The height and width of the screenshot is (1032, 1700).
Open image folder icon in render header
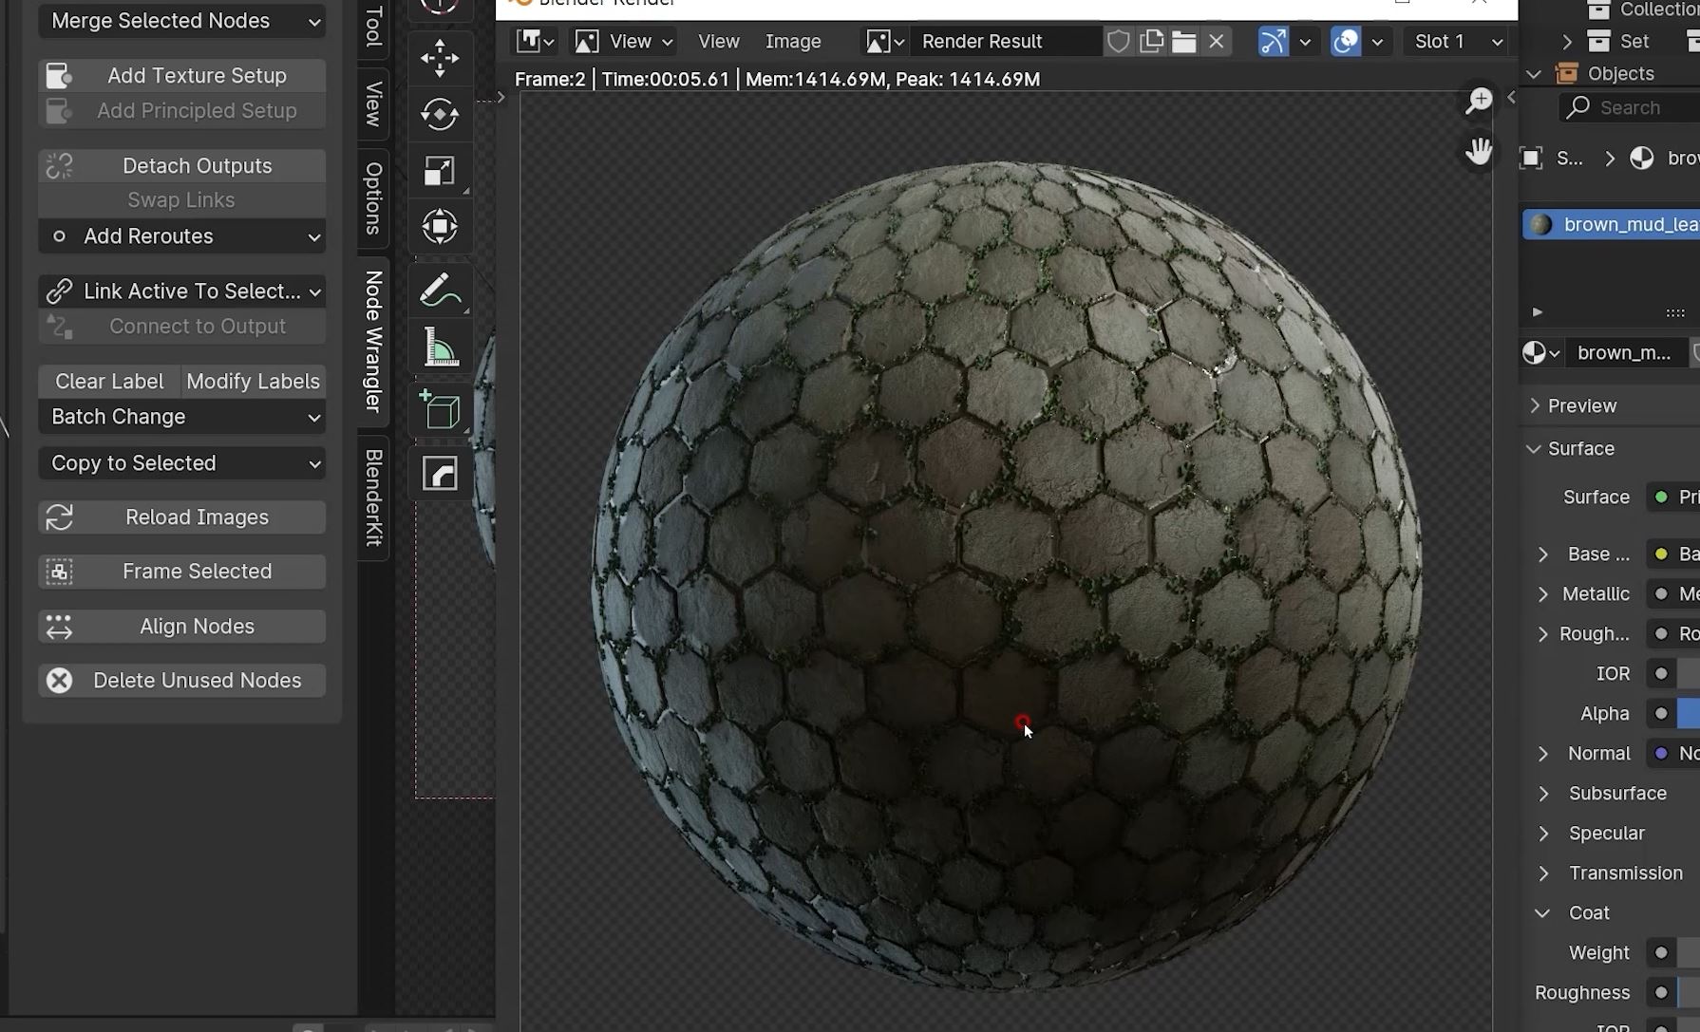point(1183,42)
